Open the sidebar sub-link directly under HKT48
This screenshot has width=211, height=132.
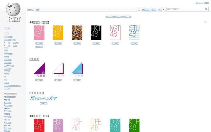click(8, 123)
